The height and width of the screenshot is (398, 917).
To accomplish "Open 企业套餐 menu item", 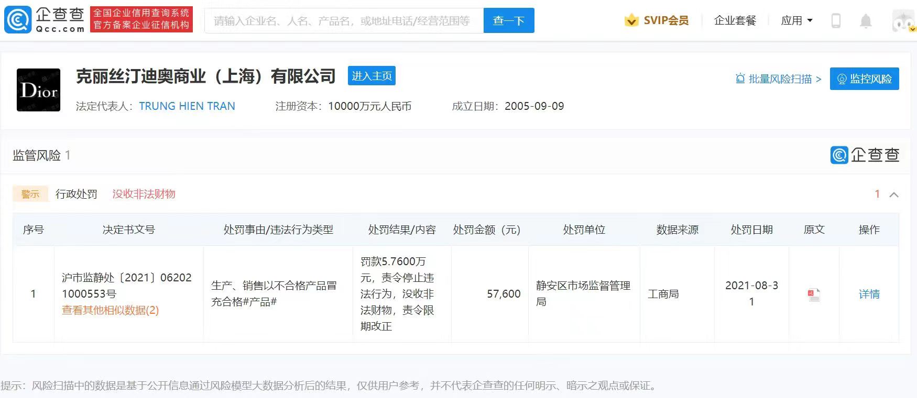I will coord(735,20).
